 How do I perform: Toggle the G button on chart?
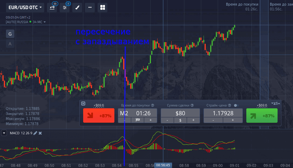pyautogui.click(x=10, y=34)
